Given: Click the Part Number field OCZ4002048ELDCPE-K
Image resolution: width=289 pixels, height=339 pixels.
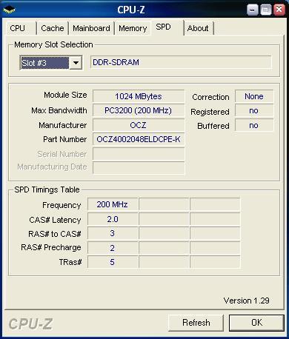Looking at the screenshot, I should point(139,139).
